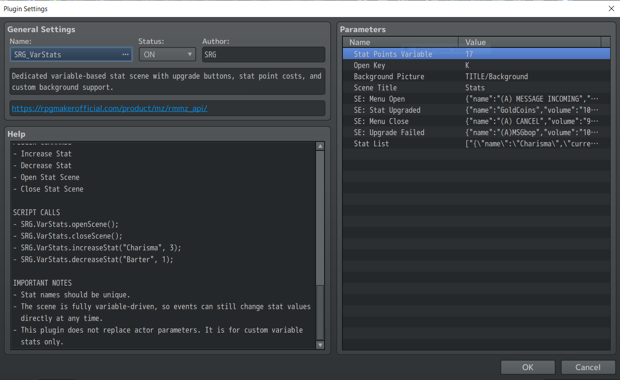The image size is (620, 380).
Task: Select the Stat List parameter
Action: [476, 144]
